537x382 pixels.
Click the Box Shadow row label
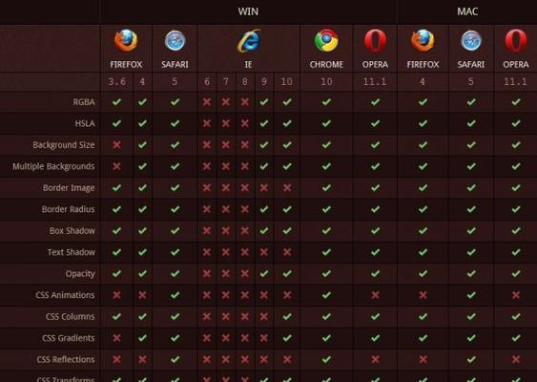(72, 230)
